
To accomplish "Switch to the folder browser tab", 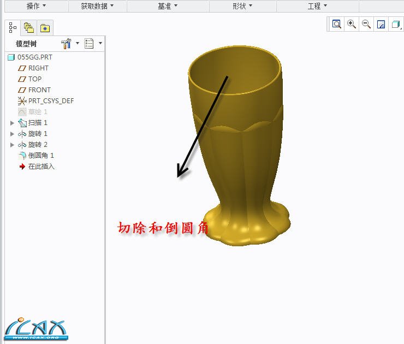I will click(29, 27).
